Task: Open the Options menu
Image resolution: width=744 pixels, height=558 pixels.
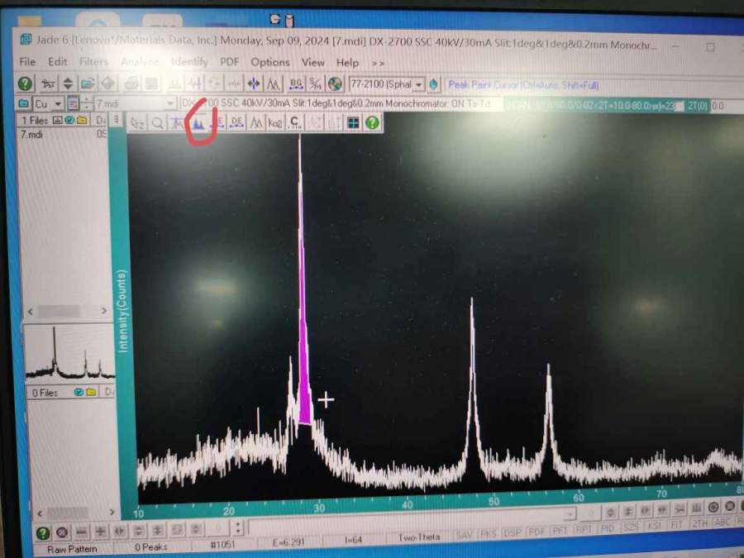Action: [x=270, y=62]
